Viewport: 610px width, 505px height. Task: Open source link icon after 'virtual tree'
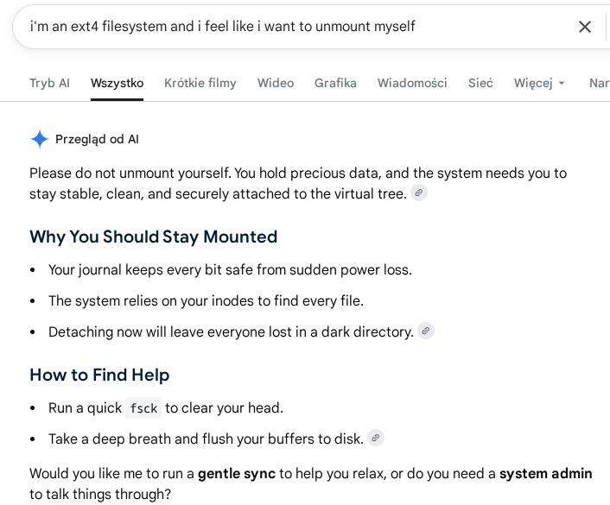(419, 193)
